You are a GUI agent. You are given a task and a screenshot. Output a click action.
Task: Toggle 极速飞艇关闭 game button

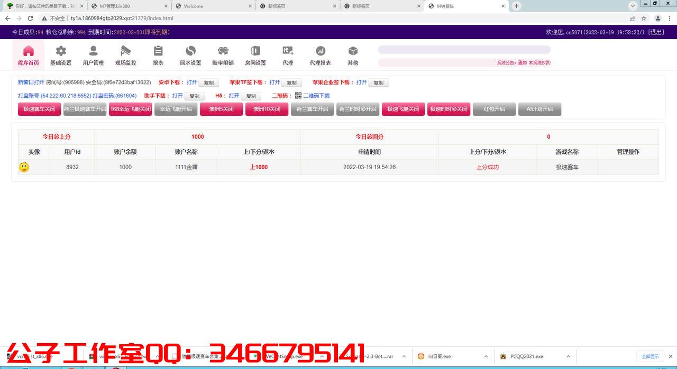pyautogui.click(x=403, y=109)
